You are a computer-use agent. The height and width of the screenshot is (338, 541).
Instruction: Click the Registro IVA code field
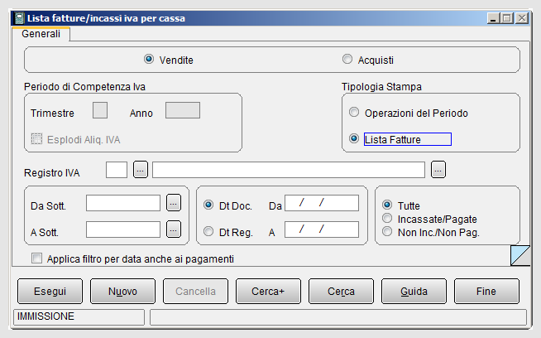pyautogui.click(x=117, y=170)
